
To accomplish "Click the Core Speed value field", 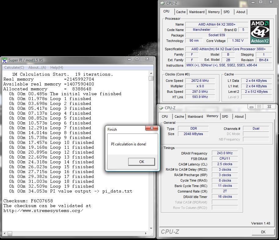I will (x=200, y=81).
